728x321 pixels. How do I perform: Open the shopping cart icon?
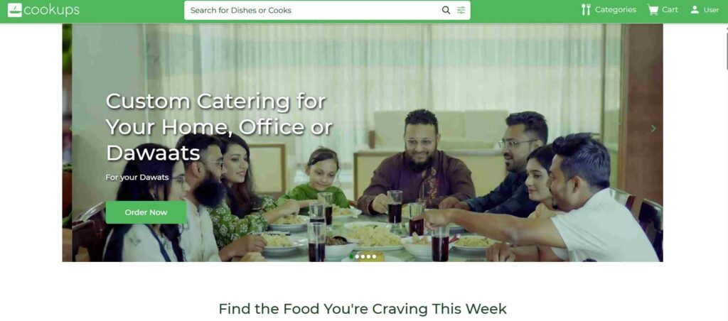(x=653, y=10)
